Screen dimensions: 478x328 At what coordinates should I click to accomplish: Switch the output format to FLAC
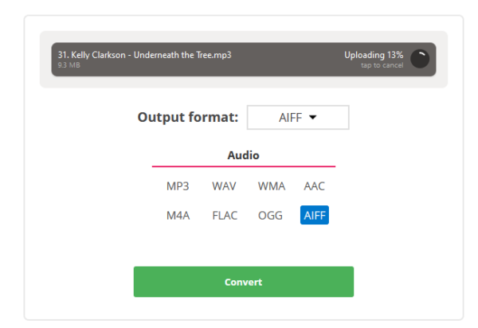pyautogui.click(x=224, y=215)
